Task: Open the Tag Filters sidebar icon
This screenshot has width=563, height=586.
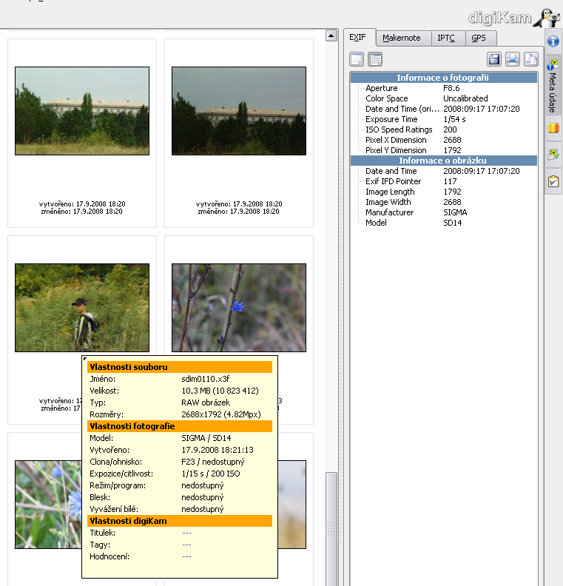Action: [x=553, y=181]
